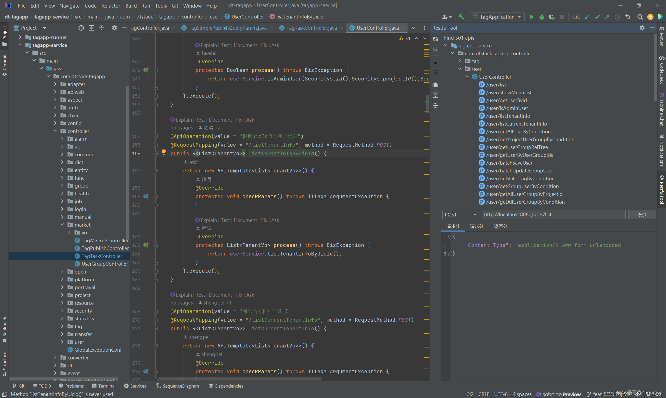Open Dependencies tool window
This screenshot has width=666, height=398.
tap(226, 386)
